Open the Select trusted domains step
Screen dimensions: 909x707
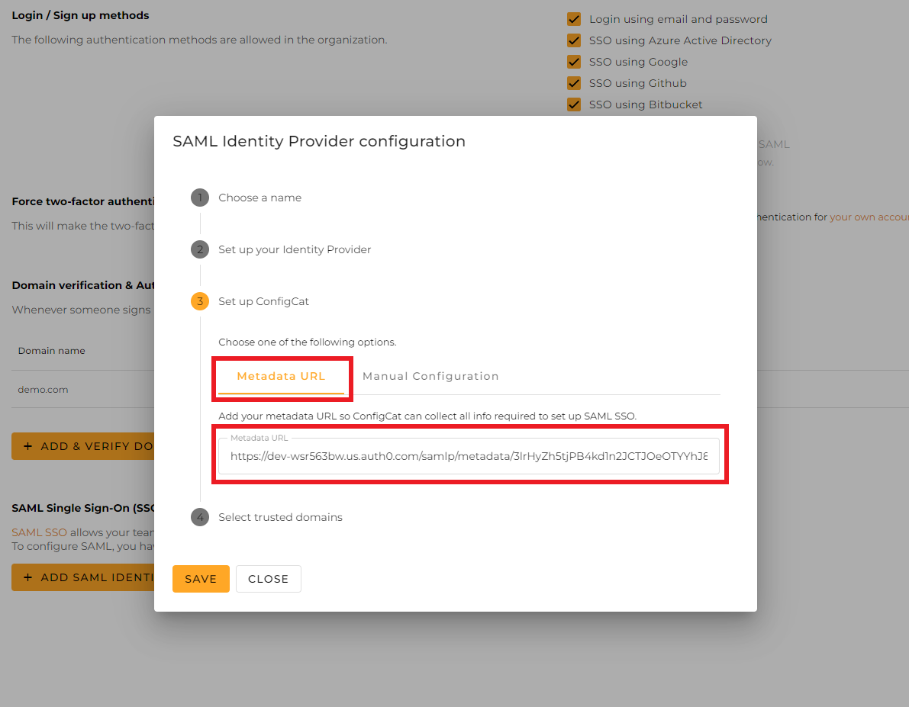pyautogui.click(x=280, y=517)
